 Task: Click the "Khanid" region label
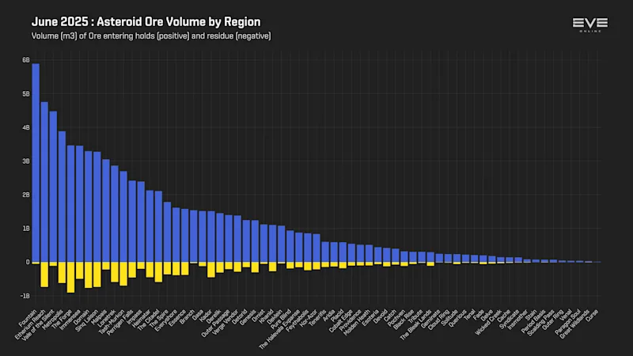tap(267, 317)
